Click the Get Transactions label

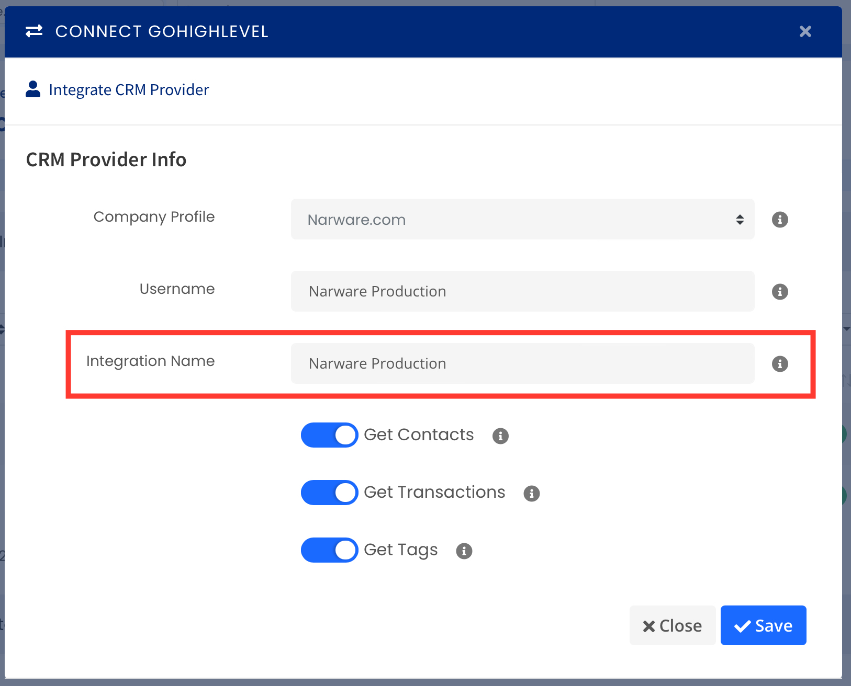(434, 492)
